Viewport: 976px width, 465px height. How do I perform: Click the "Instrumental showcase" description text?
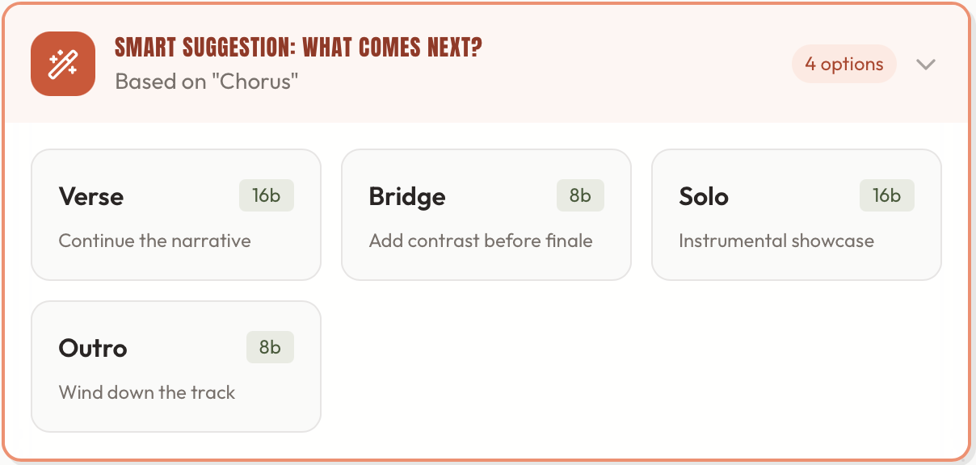776,241
